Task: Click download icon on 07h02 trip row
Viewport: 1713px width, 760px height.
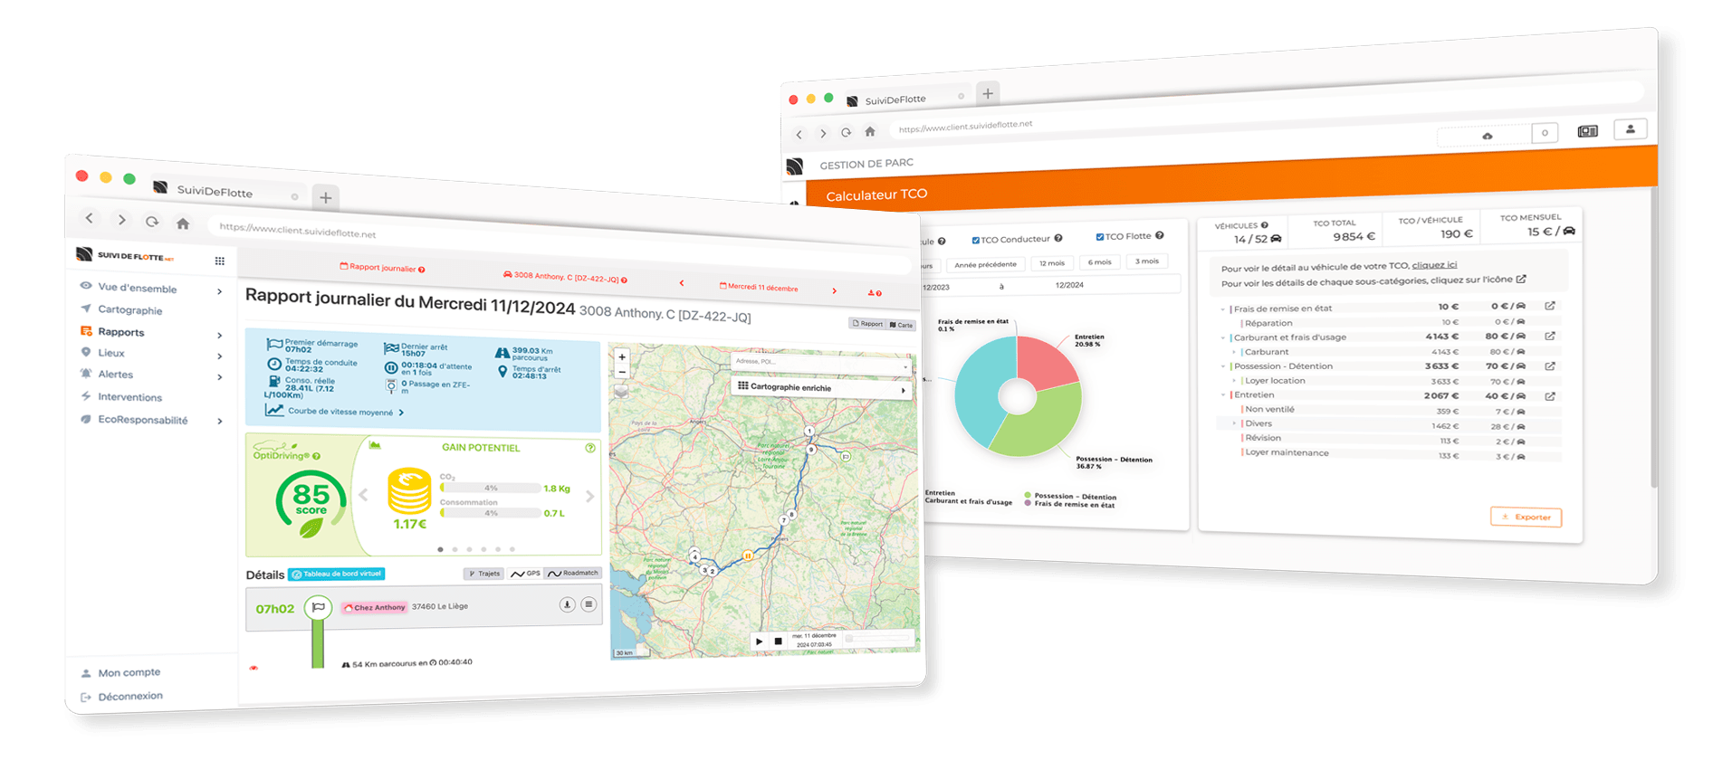Action: [x=567, y=604]
